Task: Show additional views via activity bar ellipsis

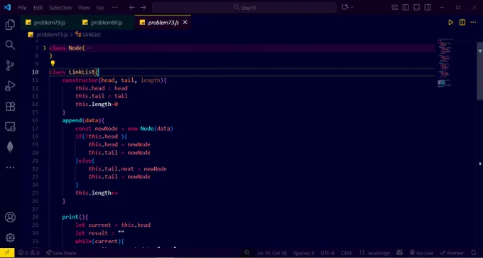Action: click(x=10, y=167)
